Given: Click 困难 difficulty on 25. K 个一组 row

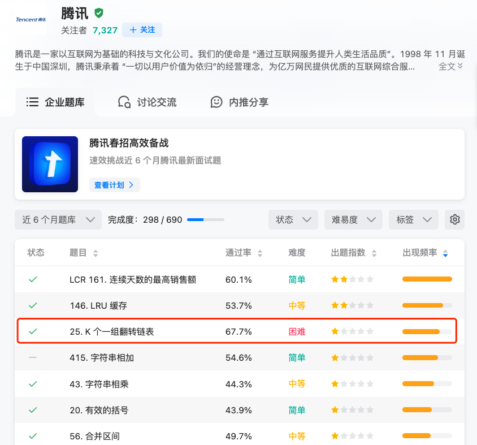Looking at the screenshot, I should [297, 331].
